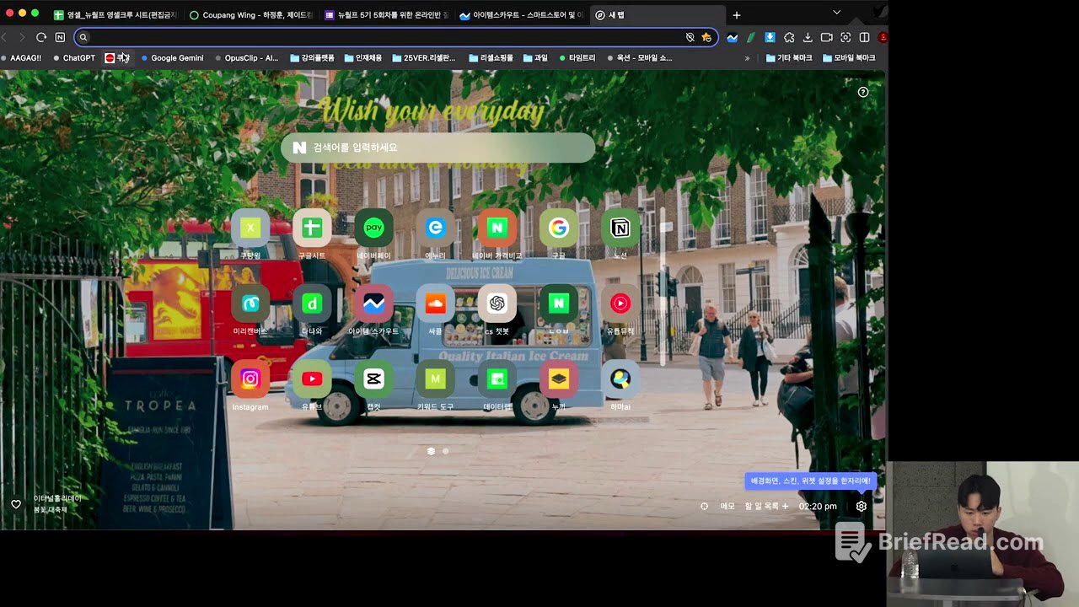Open the 아이템 스카우트 shortcut icon
This screenshot has width=1079, height=607.
[x=373, y=303]
